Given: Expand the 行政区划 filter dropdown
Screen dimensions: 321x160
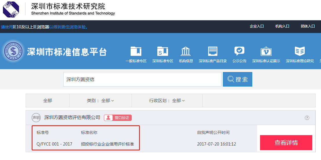Looking at the screenshot, I should 167,101.
